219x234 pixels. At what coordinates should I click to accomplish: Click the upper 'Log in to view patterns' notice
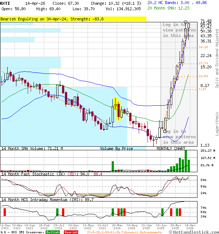(x=179, y=30)
